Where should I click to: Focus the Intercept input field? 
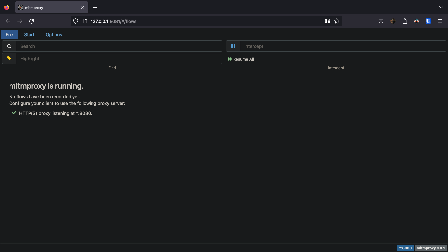[343, 46]
